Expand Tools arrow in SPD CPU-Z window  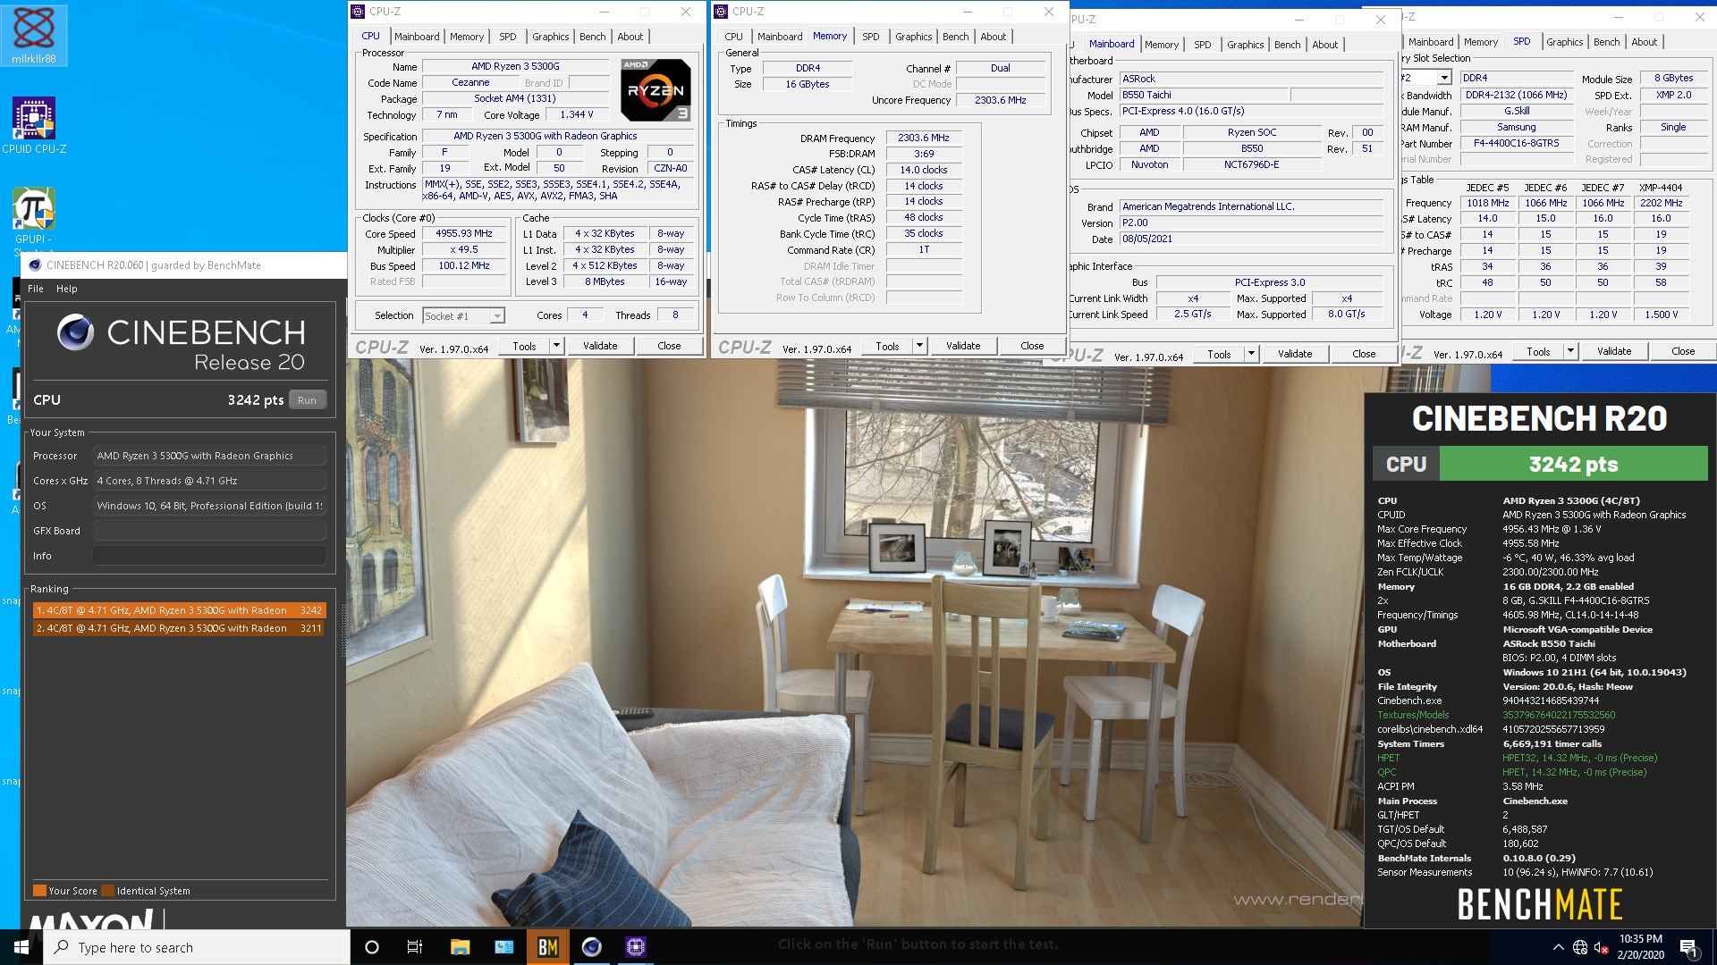pos(1570,351)
